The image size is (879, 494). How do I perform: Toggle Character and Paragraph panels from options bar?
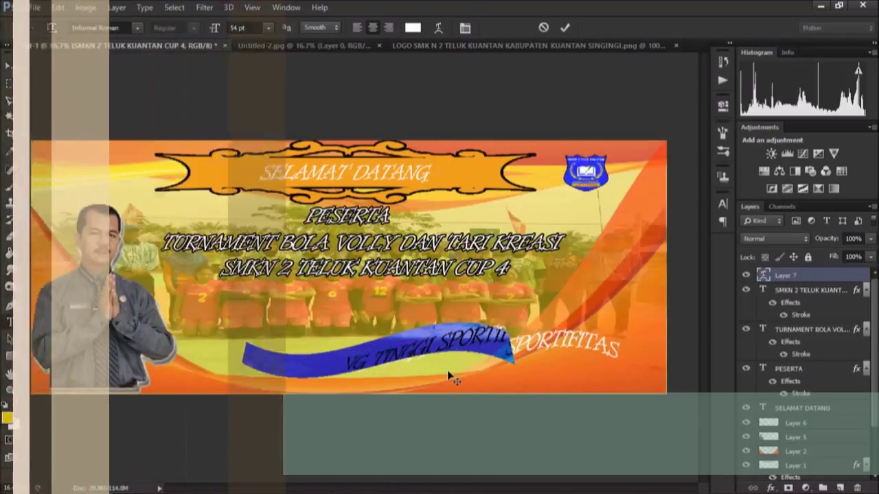click(x=465, y=28)
